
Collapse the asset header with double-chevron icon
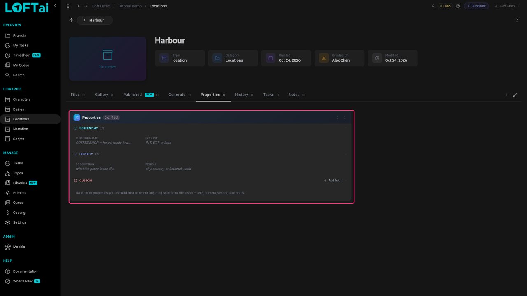(517, 20)
